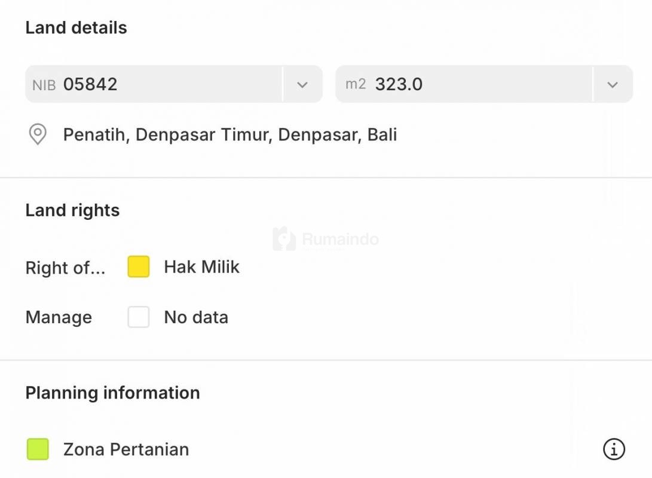Screen dimensions: 652x478
Task: Click the yellow Hak Milik swatch
Action: coord(139,266)
